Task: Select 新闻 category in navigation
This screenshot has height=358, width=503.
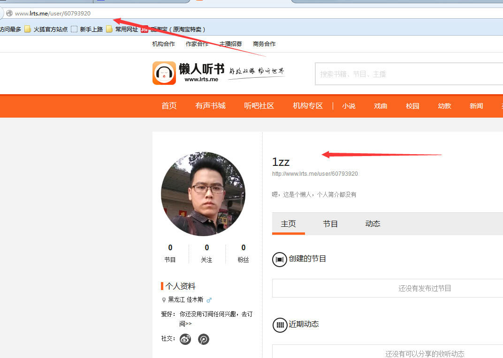Action: pyautogui.click(x=476, y=106)
